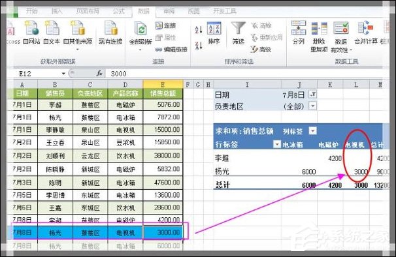Open the 开发工具 ribbon tab
The height and width of the screenshot is (257, 396).
point(225,11)
